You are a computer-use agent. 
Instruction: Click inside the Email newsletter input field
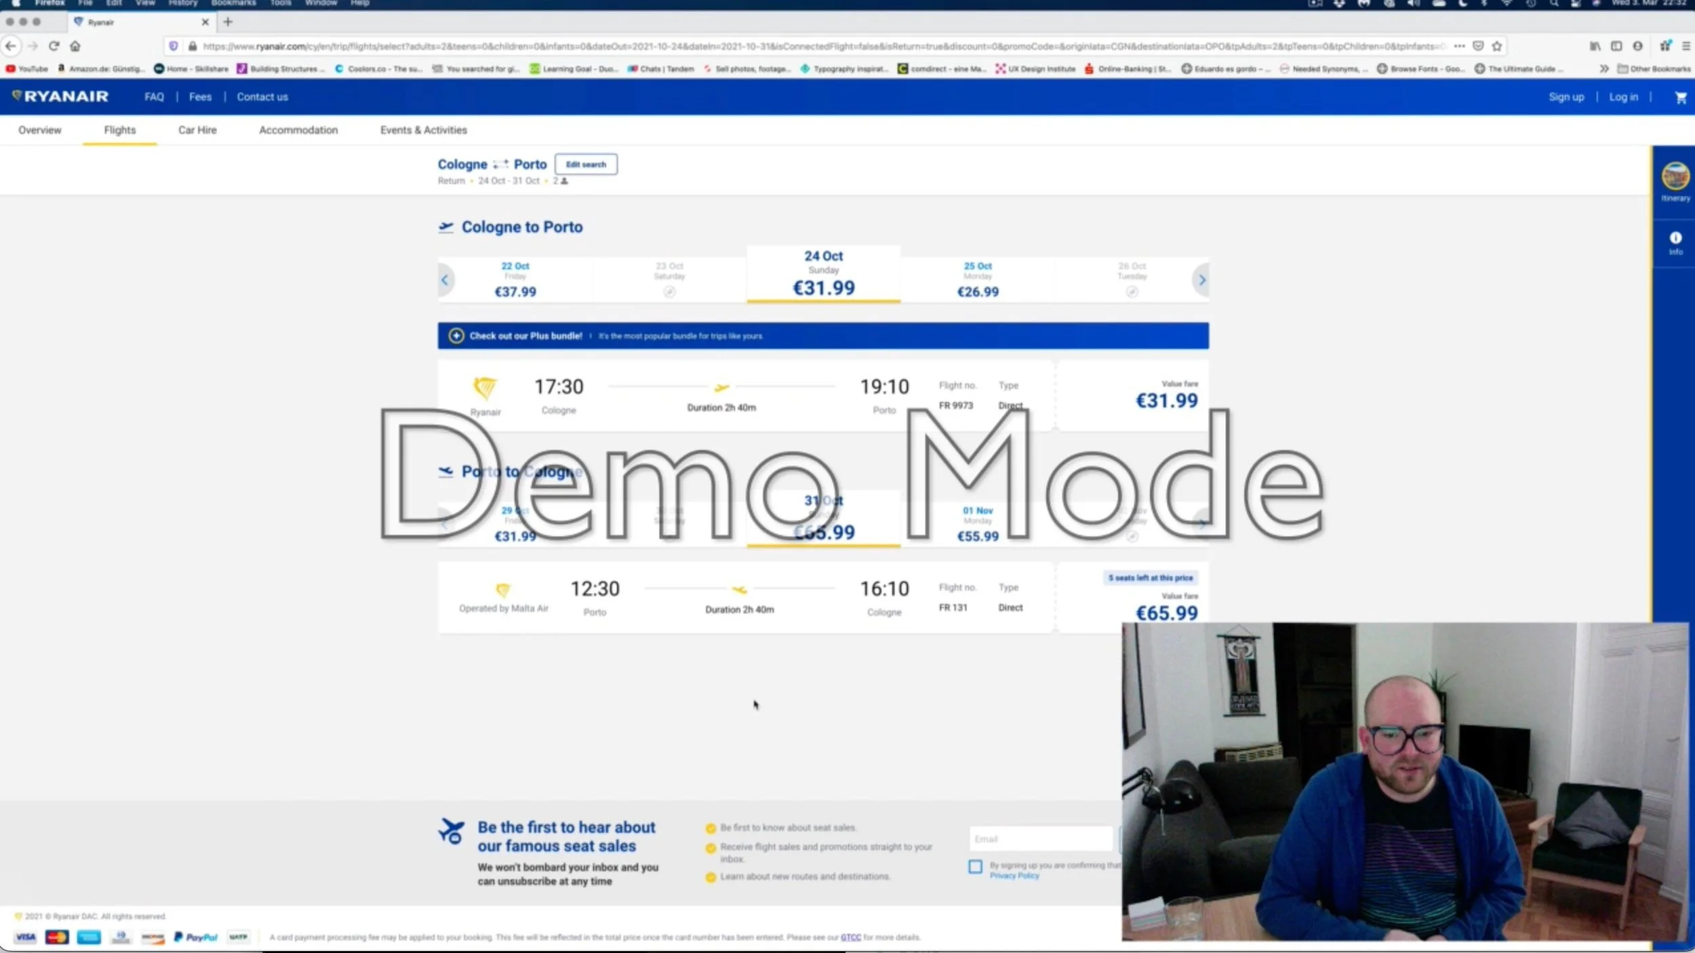[1039, 838]
